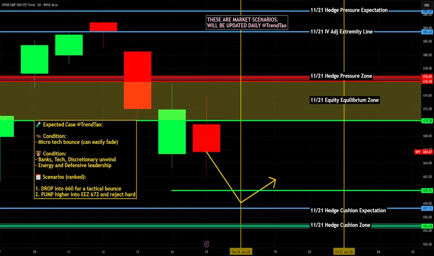Click the 'Banks, Tech, Discretionary unwind' line
Viewport: 434px width, 256px height.
tap(77, 159)
